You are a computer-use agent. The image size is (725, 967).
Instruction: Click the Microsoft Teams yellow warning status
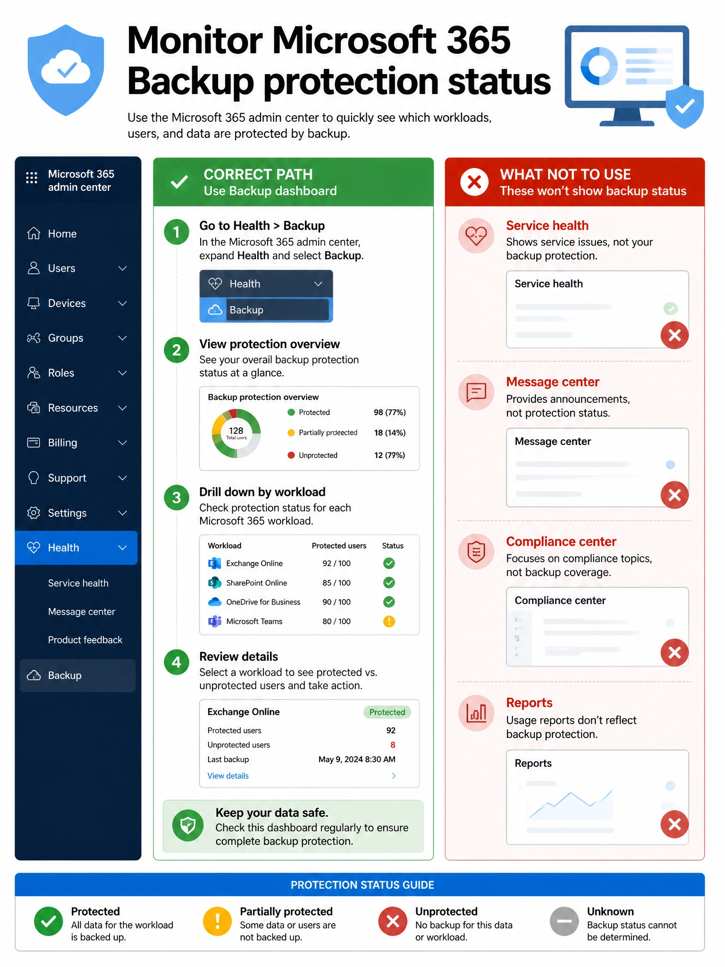(x=389, y=621)
